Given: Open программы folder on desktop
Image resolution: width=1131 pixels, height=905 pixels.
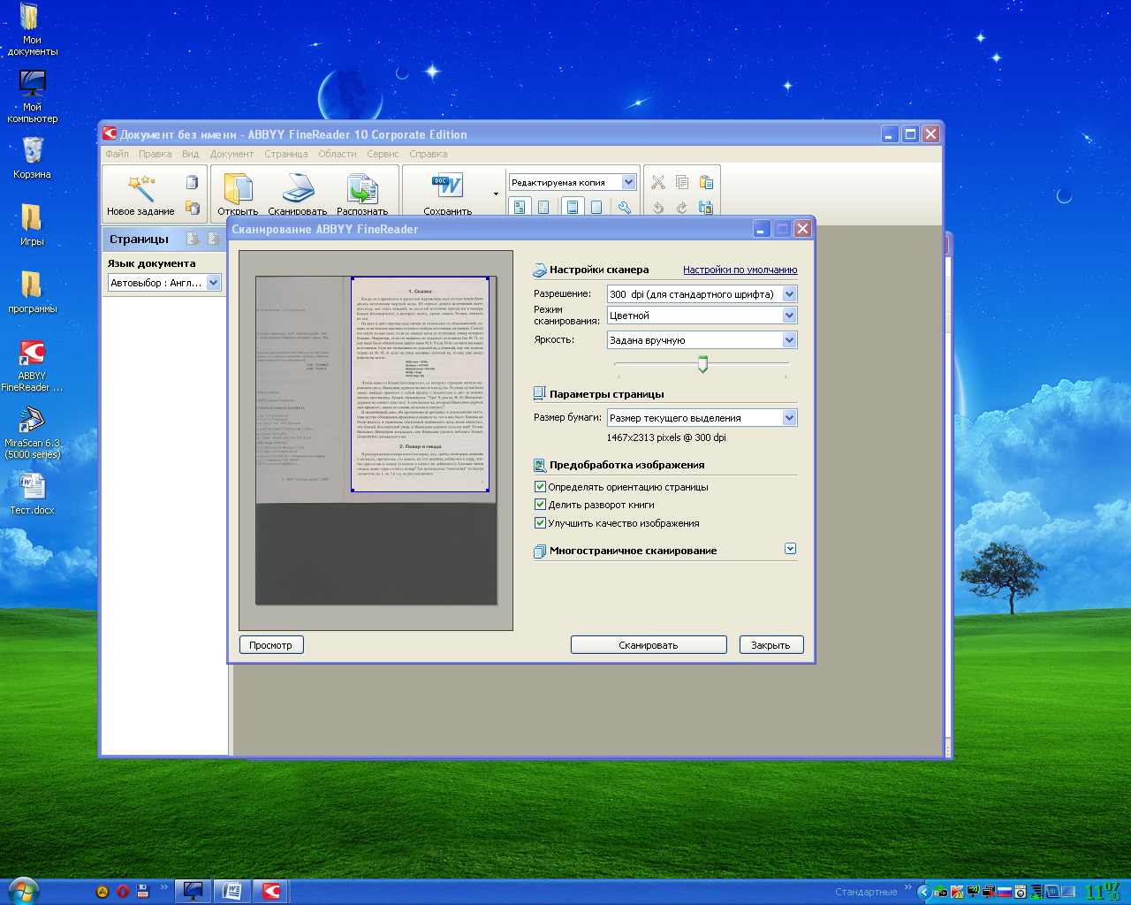Looking at the screenshot, I should 32,292.
